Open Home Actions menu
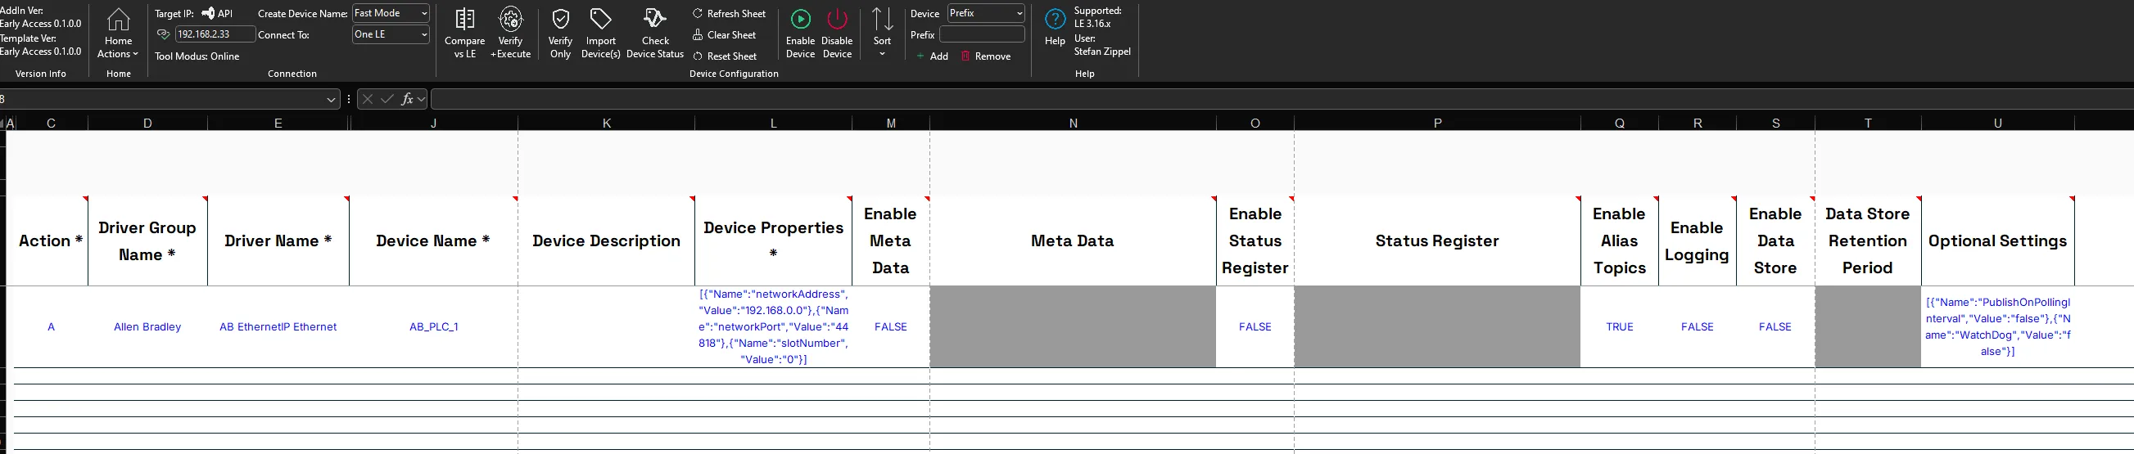 tap(119, 33)
